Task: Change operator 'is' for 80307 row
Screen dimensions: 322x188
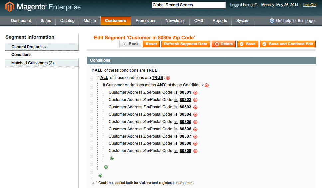Action: coord(176,136)
